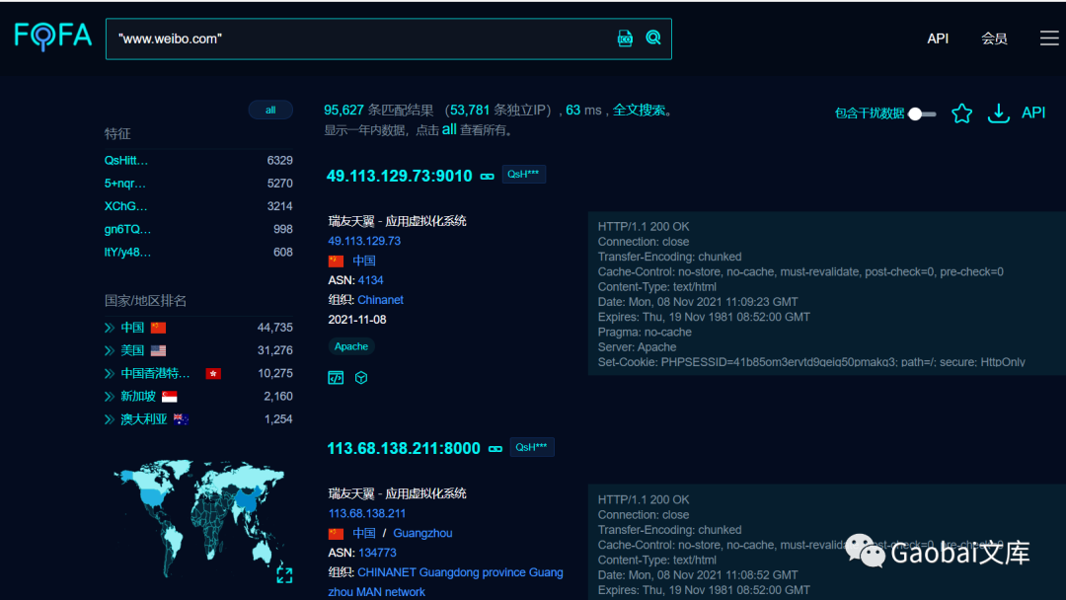
Task: Click the API link beside download icon
Action: point(1033,112)
